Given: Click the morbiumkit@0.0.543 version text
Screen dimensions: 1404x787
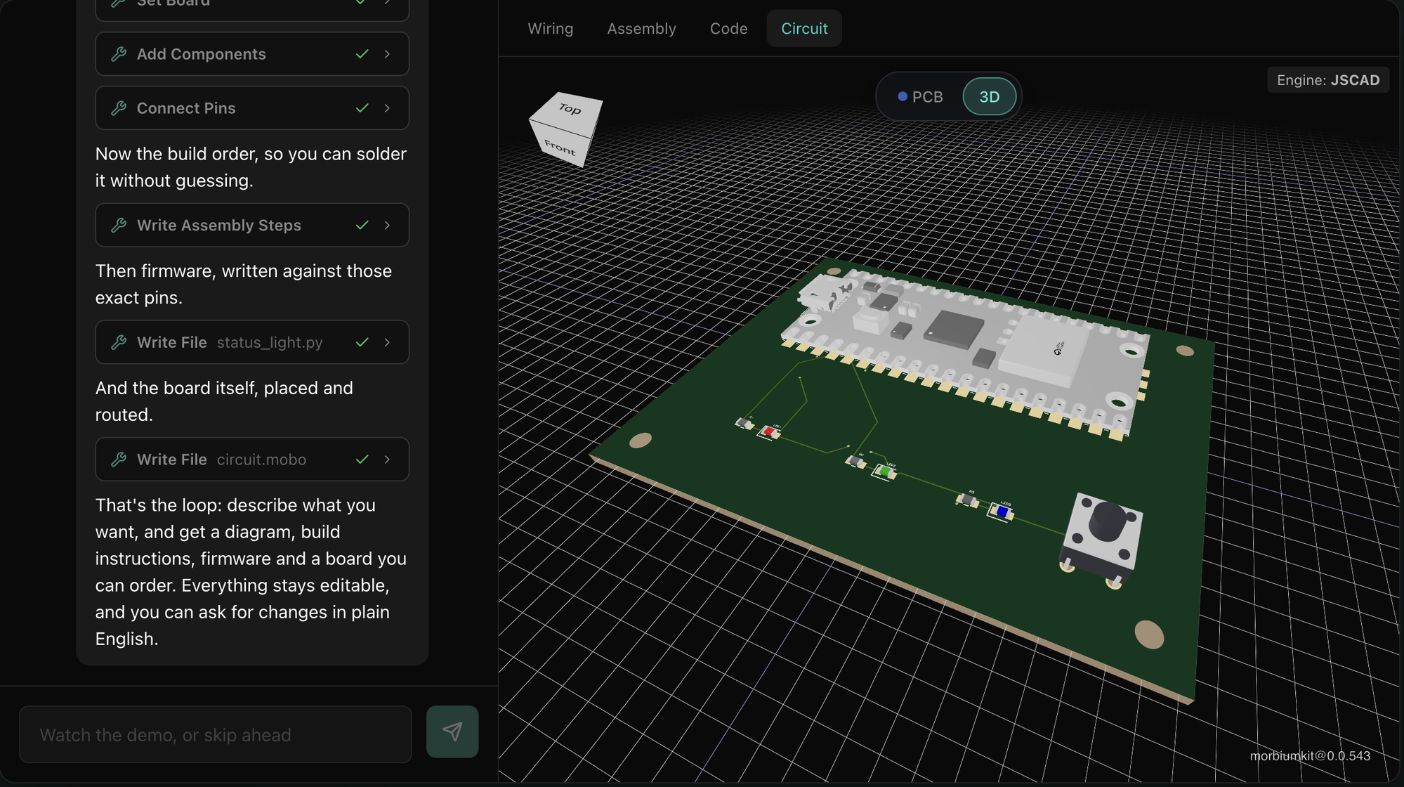Looking at the screenshot, I should click(x=1310, y=755).
